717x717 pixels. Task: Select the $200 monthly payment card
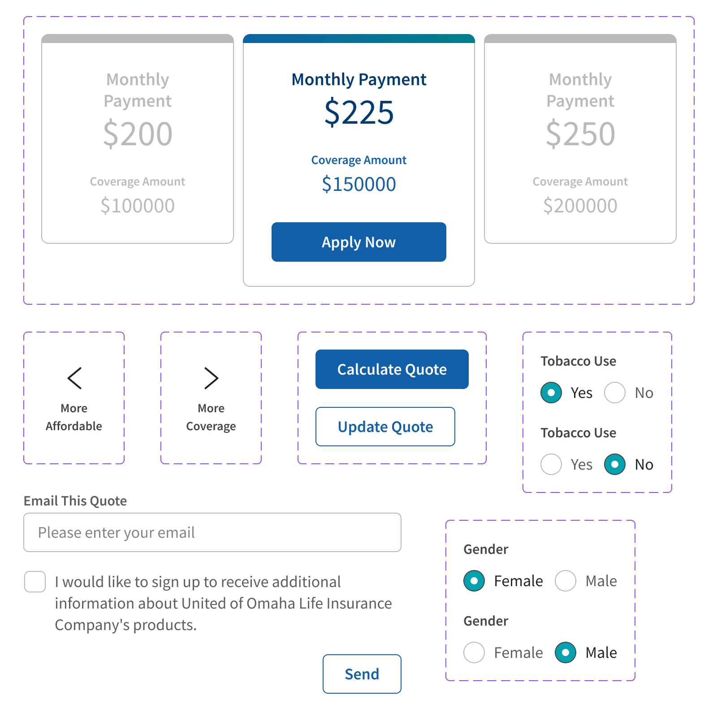coord(138,139)
